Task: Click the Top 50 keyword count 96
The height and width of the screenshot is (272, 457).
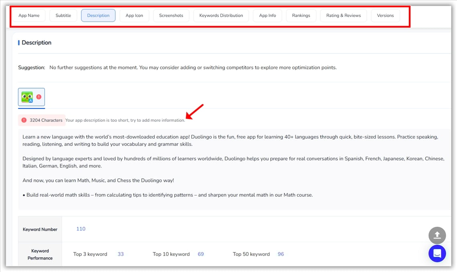Action: click(281, 254)
